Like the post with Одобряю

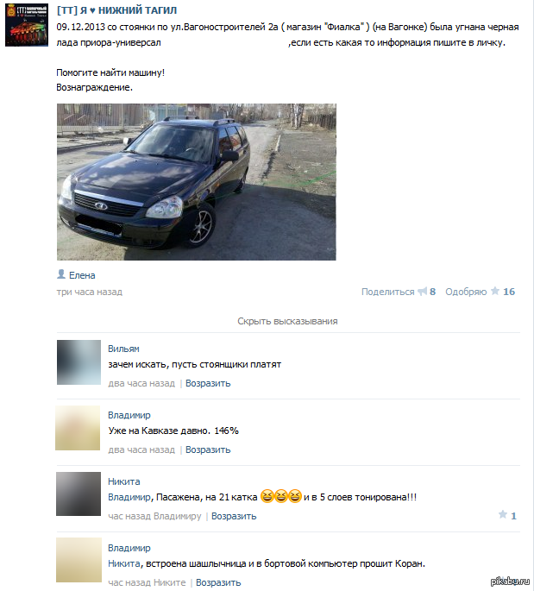[x=466, y=292]
